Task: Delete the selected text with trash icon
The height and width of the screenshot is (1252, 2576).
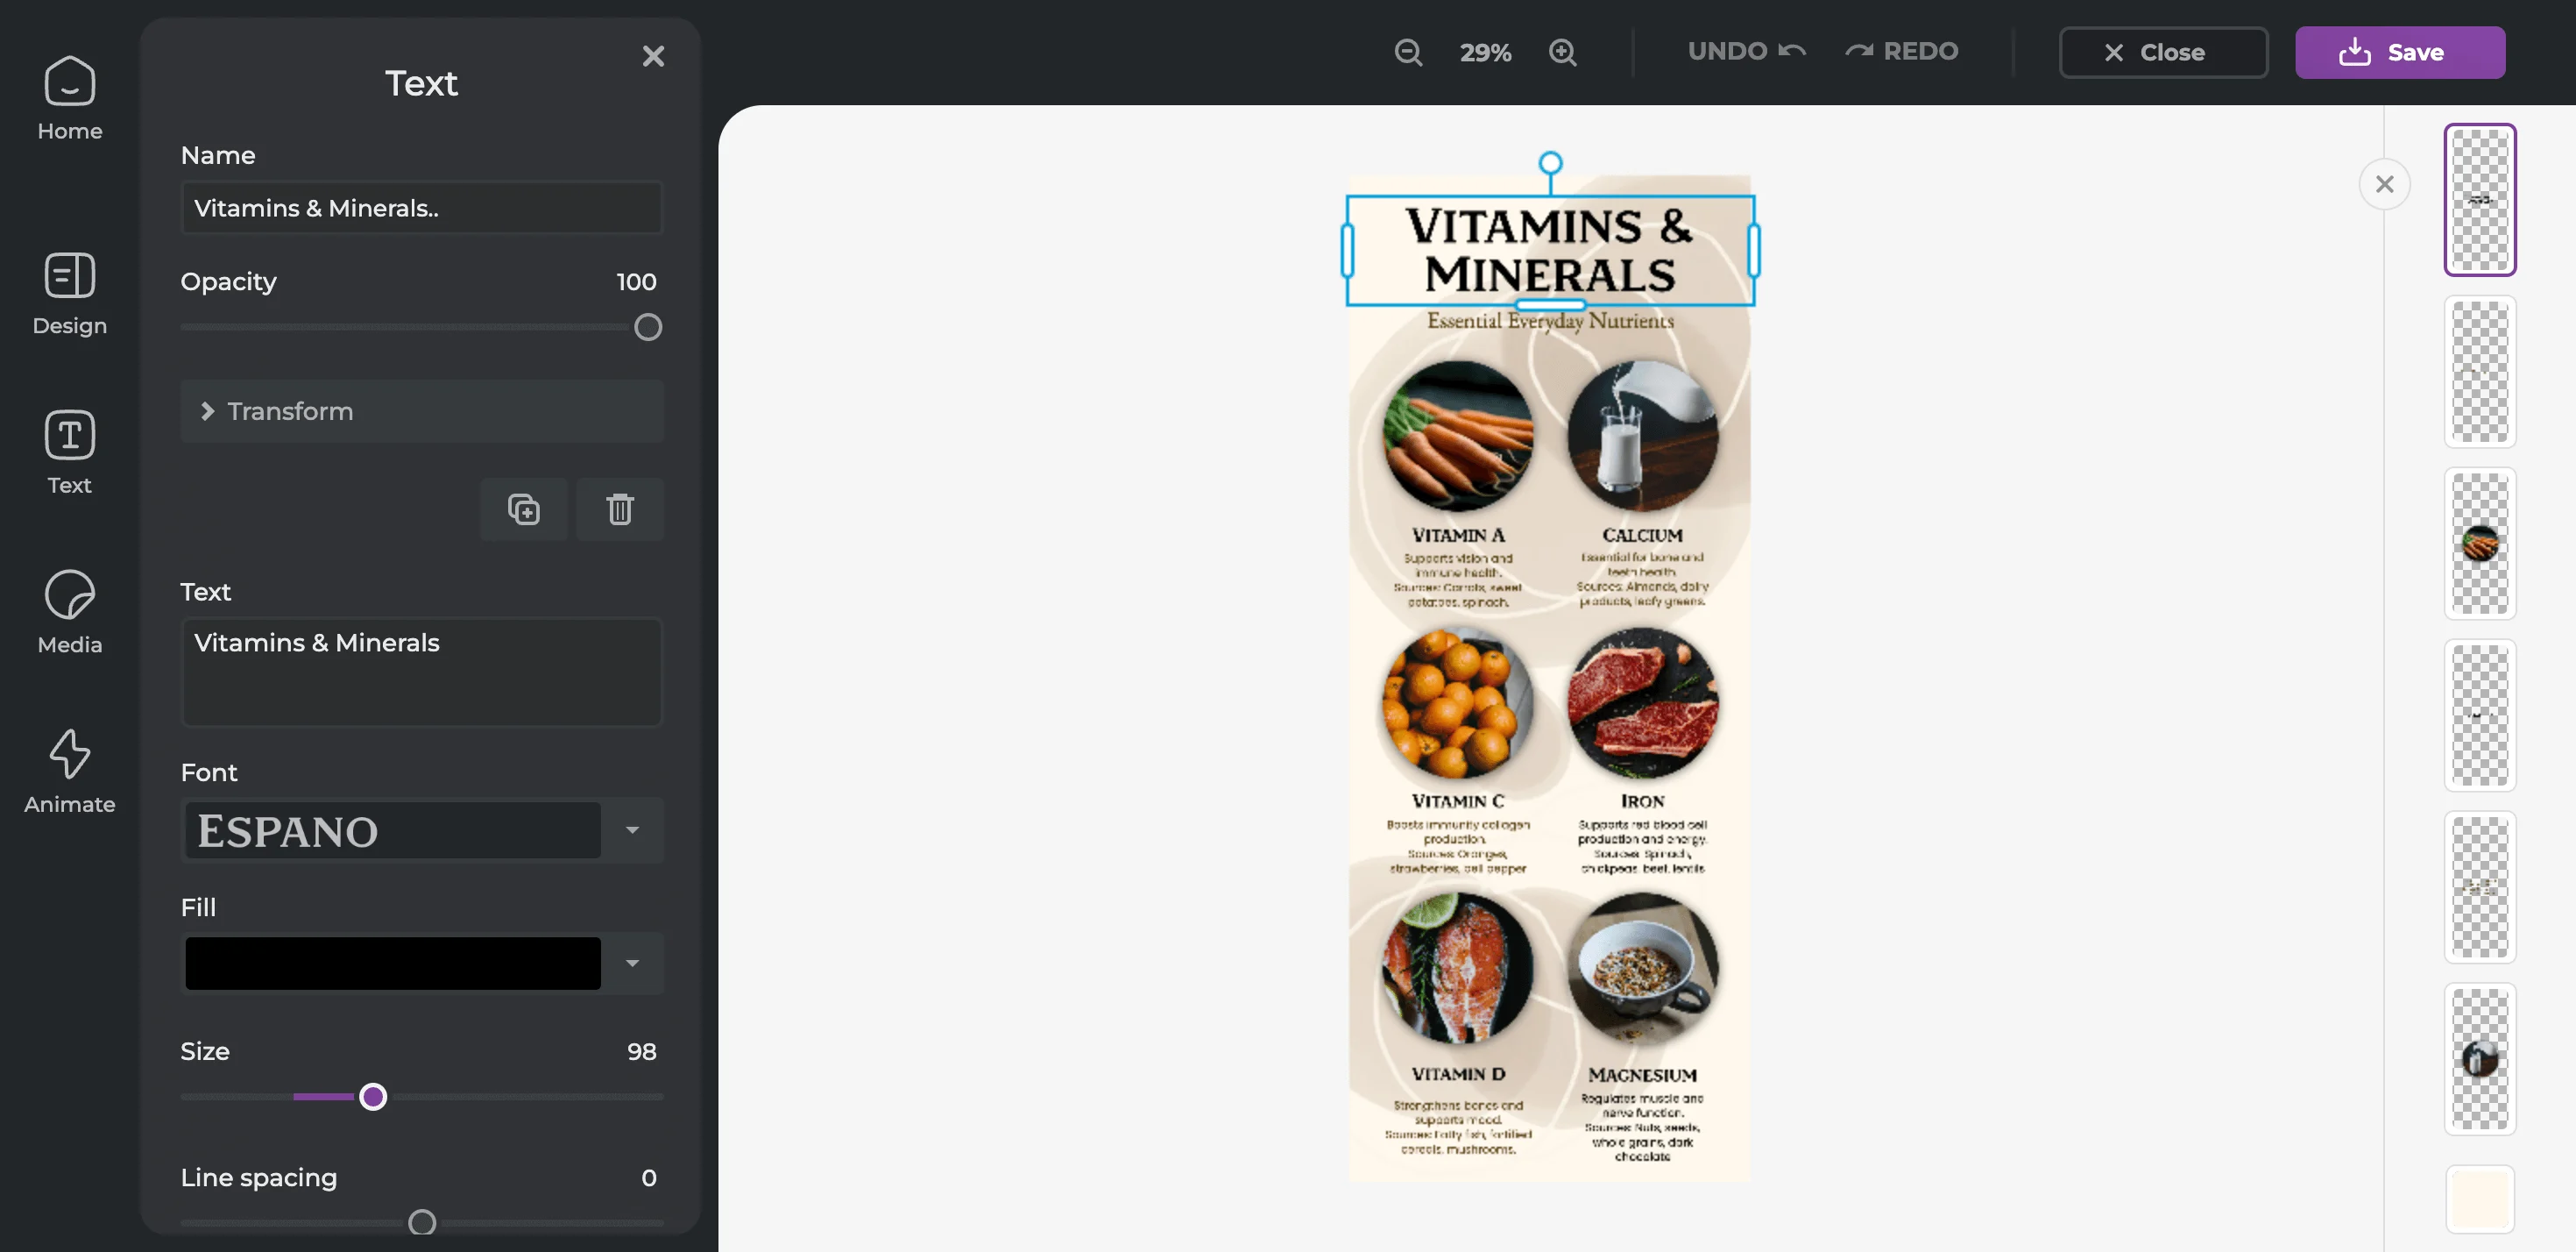Action: (620, 509)
